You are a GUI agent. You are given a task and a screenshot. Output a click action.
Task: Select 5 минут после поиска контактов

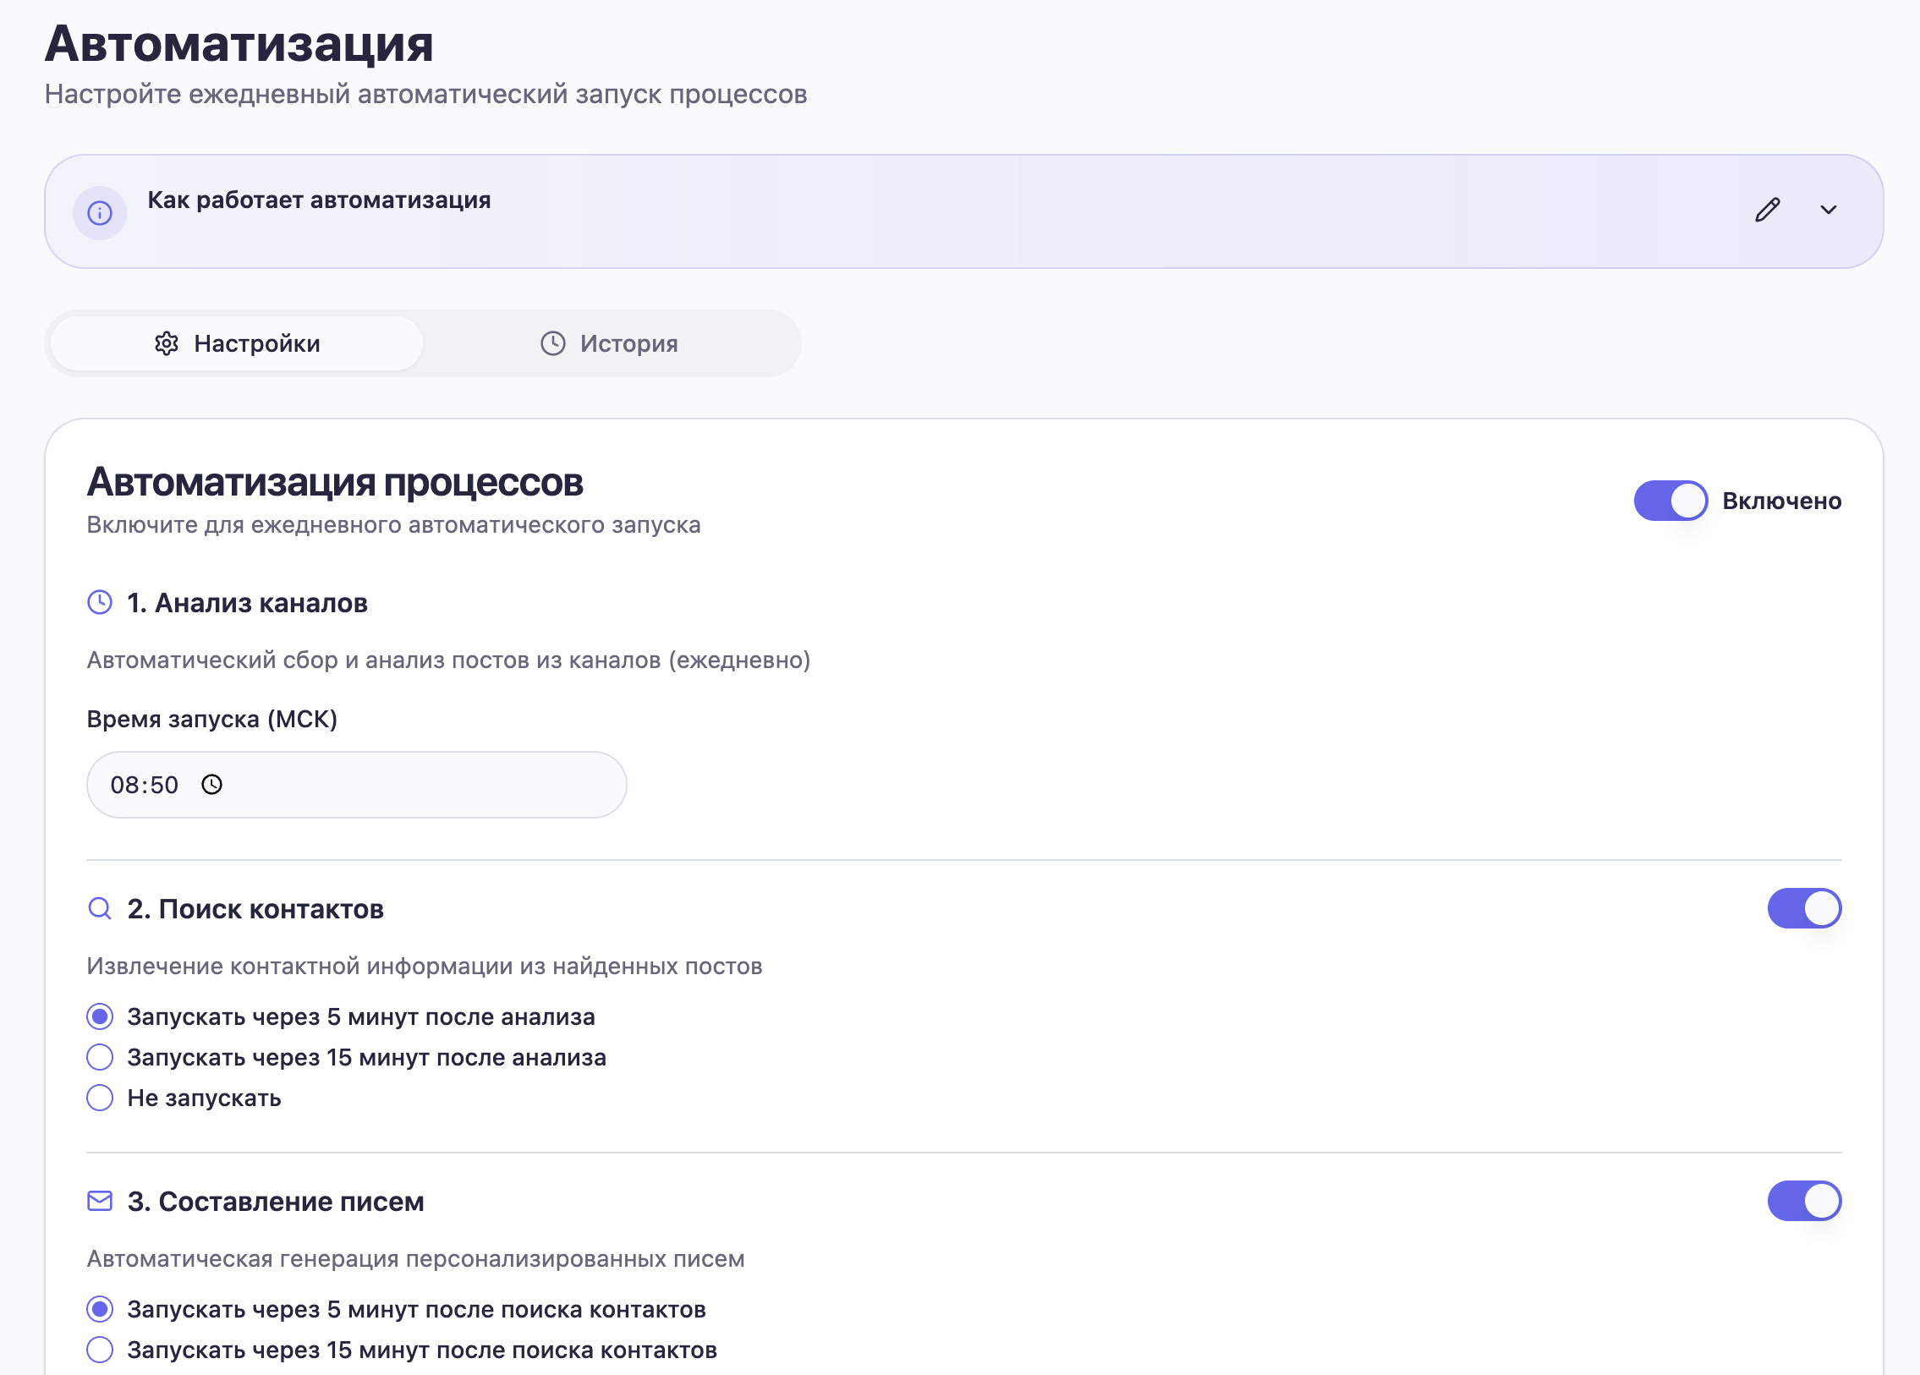[x=100, y=1309]
